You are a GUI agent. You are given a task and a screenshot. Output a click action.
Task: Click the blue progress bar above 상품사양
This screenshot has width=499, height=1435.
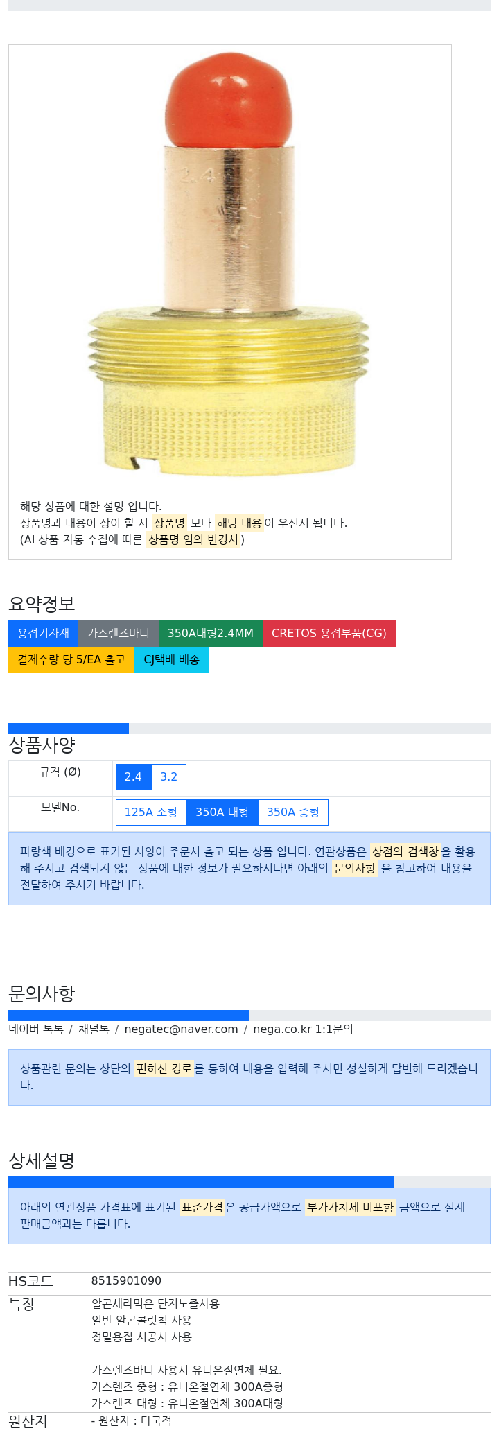[69, 729]
